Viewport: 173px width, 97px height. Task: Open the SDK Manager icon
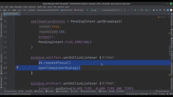(160, 10)
